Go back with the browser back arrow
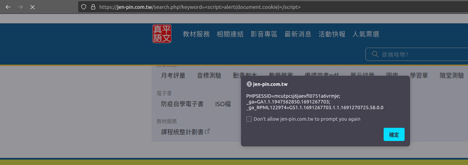 (8, 7)
